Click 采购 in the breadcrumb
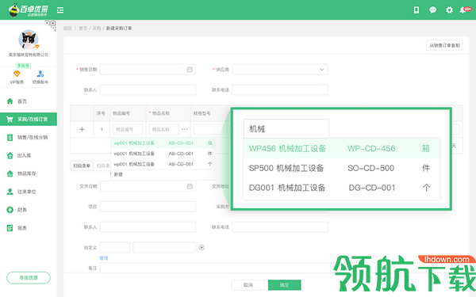 (x=97, y=29)
